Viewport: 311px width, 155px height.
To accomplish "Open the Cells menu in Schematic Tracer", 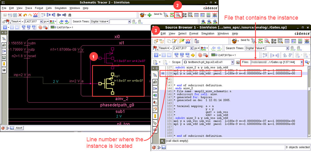I will point(49,8).
